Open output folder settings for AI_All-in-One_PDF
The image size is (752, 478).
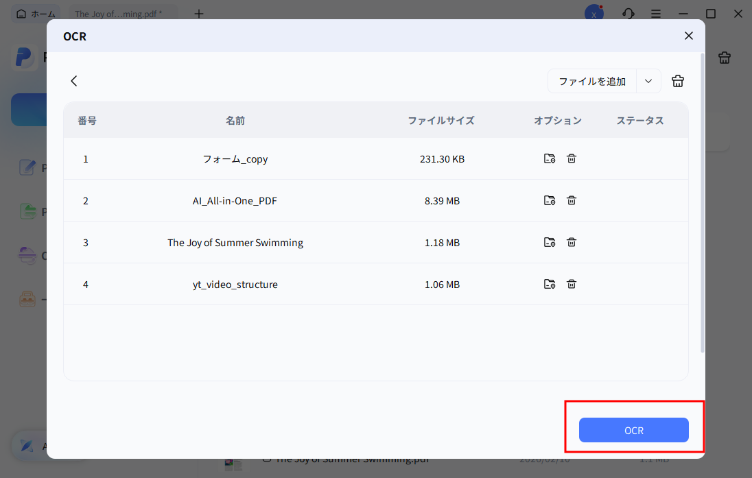tap(549, 201)
